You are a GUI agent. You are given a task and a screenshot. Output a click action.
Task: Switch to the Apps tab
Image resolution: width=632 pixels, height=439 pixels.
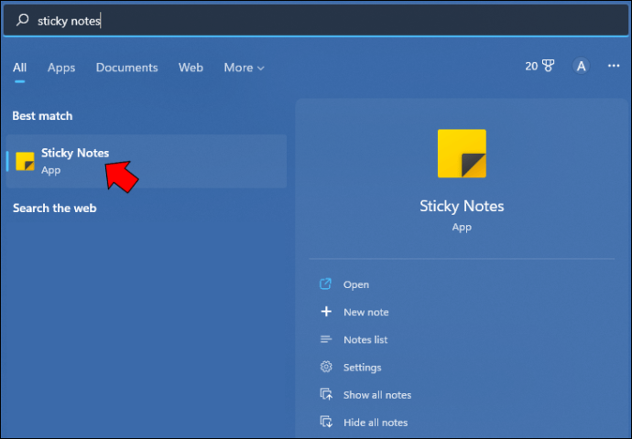[x=61, y=68]
